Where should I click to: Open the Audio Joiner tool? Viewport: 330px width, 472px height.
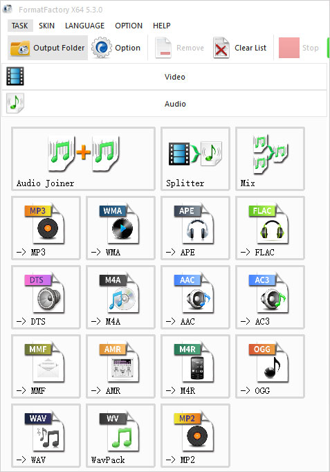click(83, 158)
